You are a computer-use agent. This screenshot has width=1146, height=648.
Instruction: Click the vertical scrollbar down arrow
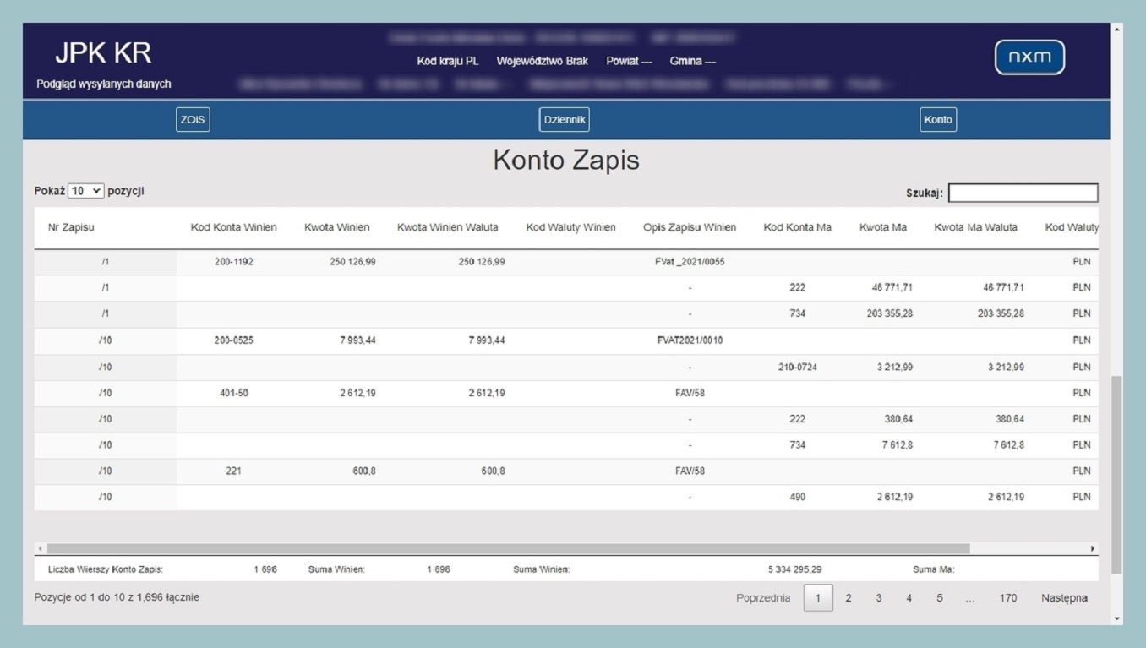1116,618
